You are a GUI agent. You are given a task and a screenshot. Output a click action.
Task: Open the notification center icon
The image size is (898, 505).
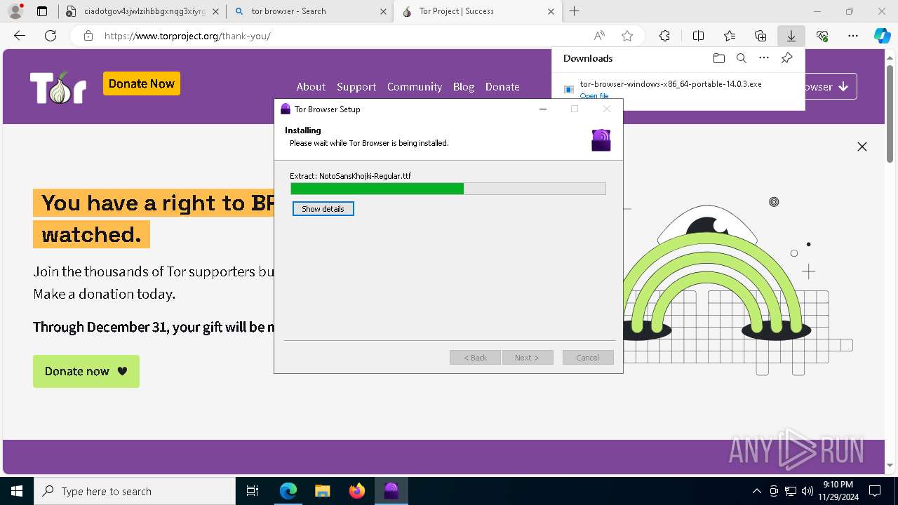pos(875,491)
